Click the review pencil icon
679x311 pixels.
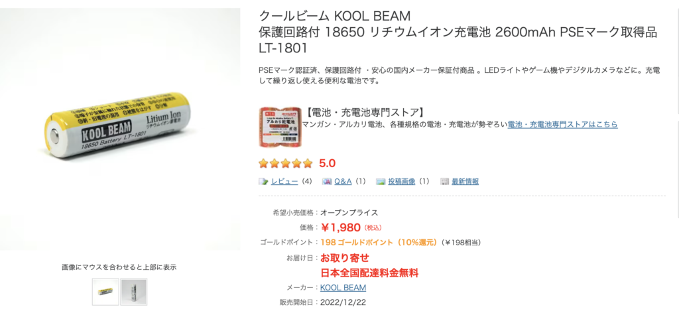(263, 181)
